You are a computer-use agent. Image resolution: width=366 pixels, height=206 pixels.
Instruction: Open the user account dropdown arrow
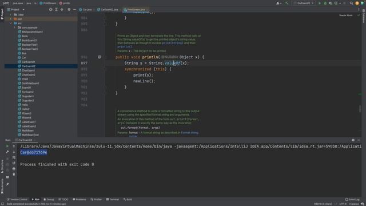coord(280,3)
